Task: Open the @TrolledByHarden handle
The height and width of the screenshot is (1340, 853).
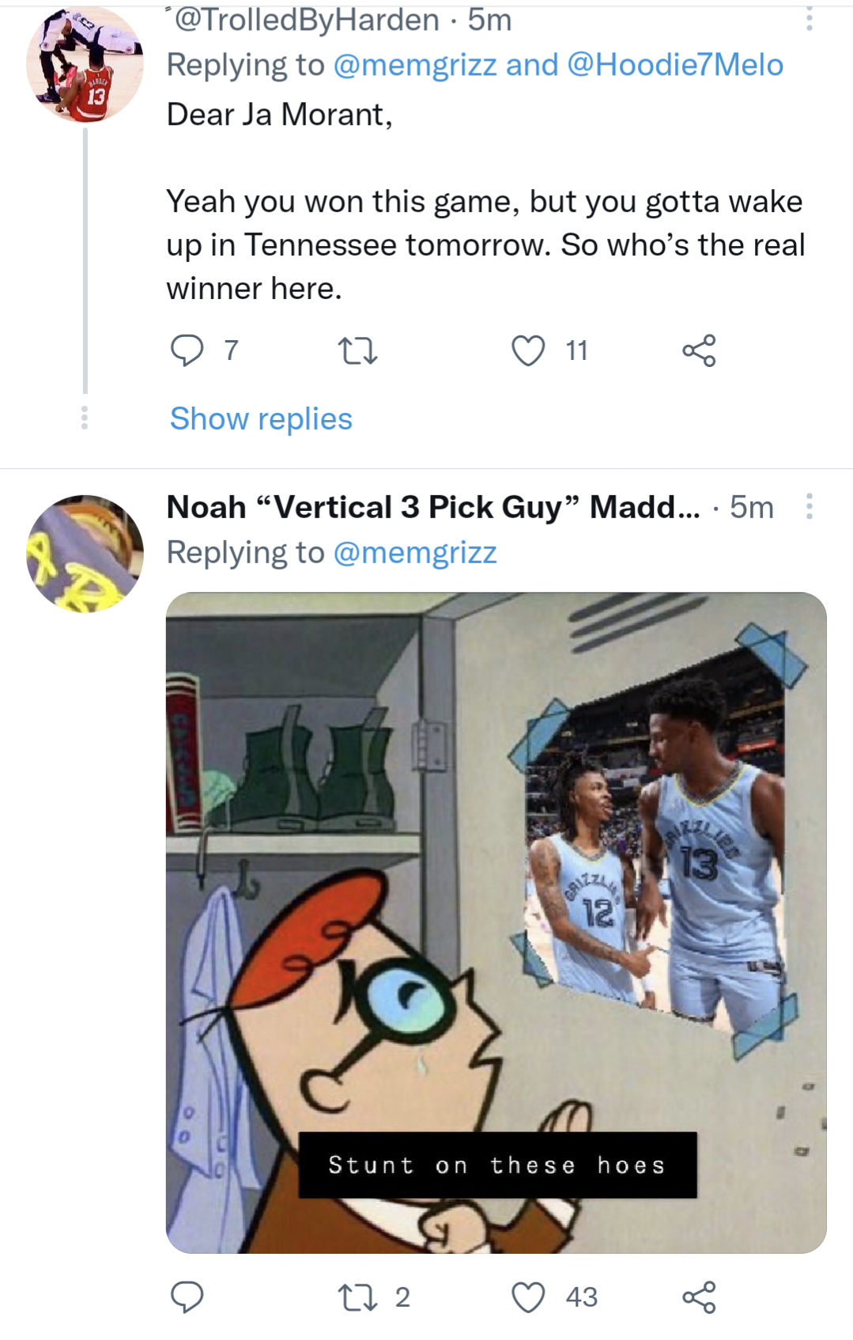Action: 307,20
